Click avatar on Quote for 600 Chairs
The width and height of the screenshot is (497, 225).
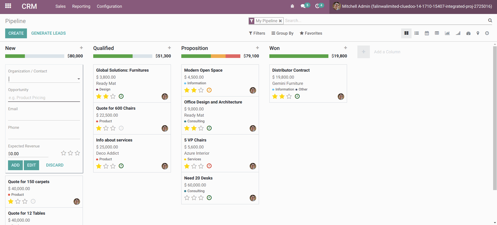165,128
